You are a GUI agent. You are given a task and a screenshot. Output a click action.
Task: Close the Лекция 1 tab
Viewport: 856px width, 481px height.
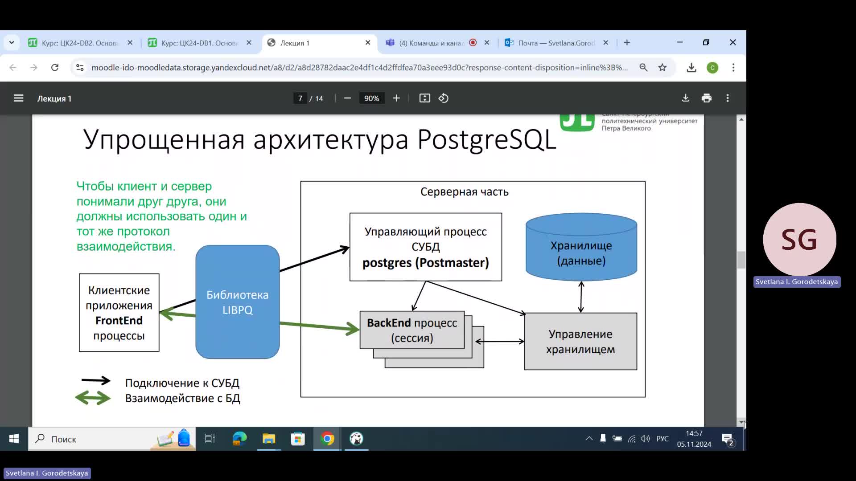[368, 43]
